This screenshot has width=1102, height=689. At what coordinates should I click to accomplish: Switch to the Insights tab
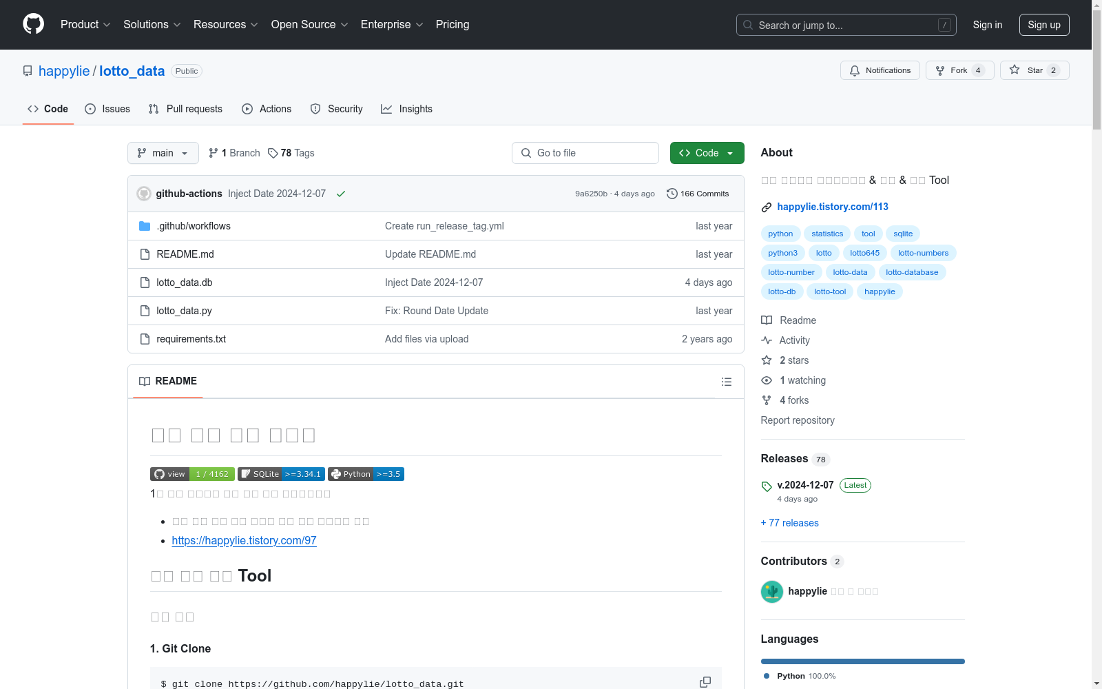pos(406,109)
